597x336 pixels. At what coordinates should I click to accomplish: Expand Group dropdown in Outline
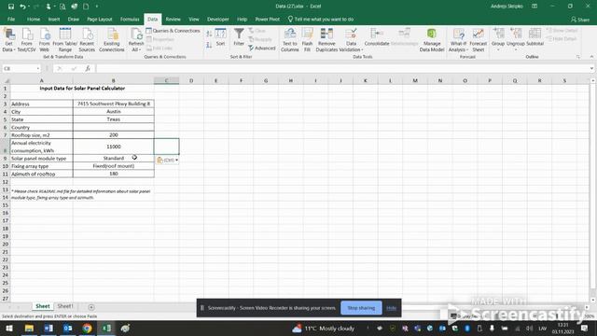498,49
